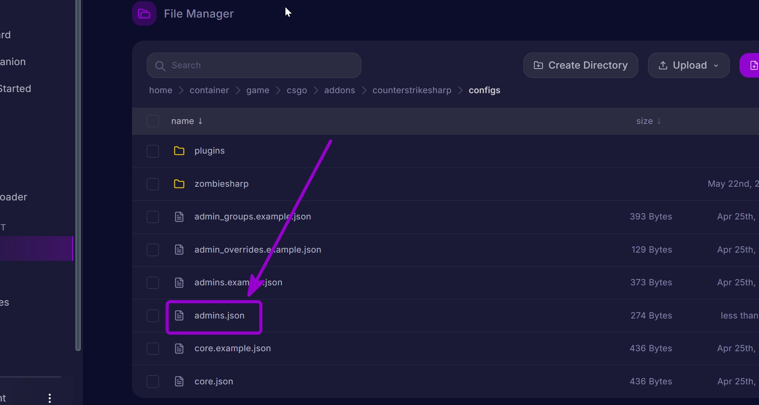Click file icon of admin_overrides.example.json

[x=179, y=249]
